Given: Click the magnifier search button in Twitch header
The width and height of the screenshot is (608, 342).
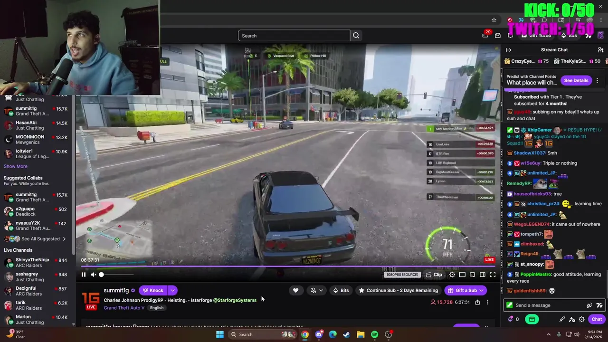Looking at the screenshot, I should [356, 36].
